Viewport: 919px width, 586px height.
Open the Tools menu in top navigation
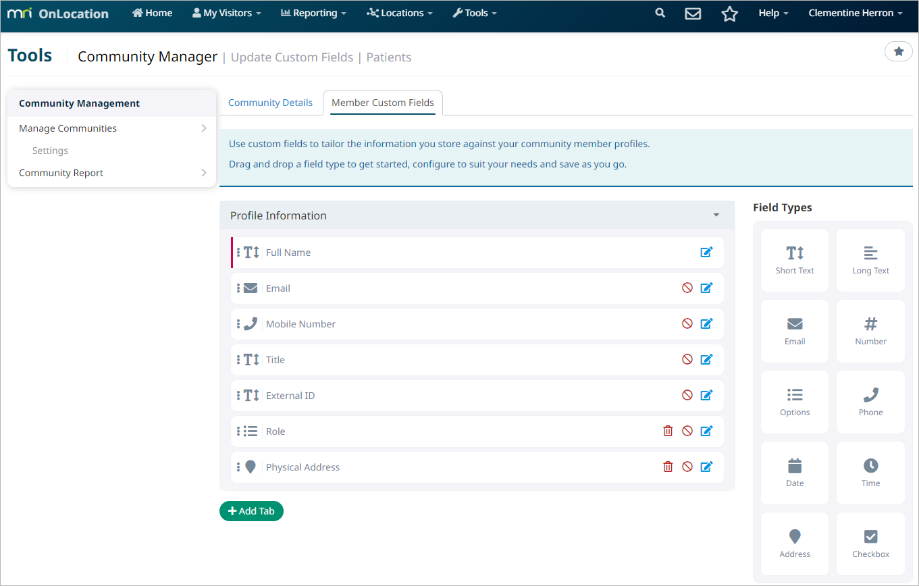click(x=475, y=12)
